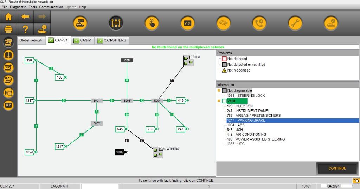360x189 pixels.
Task: Click the CAN-M network group icon
Action: (188, 61)
